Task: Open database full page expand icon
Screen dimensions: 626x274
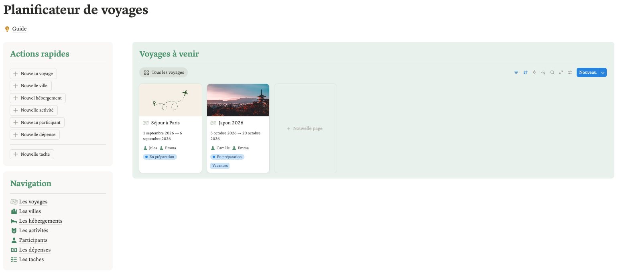Action: pyautogui.click(x=561, y=73)
